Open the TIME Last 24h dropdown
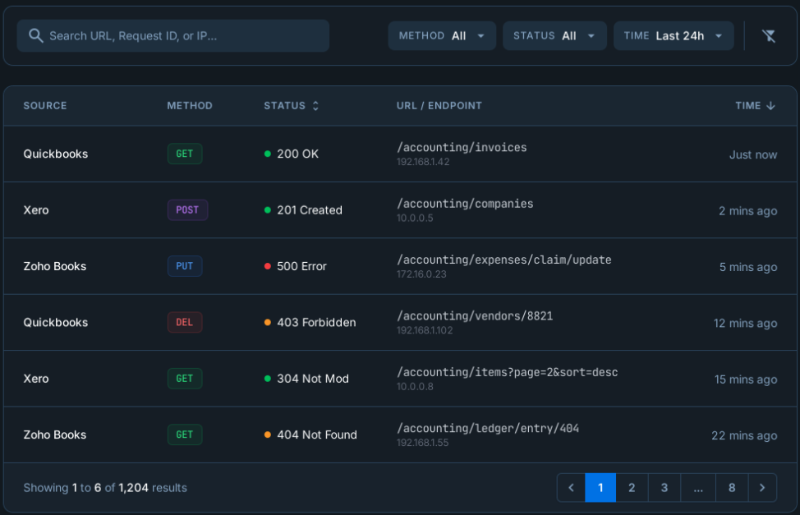800x515 pixels. point(674,35)
